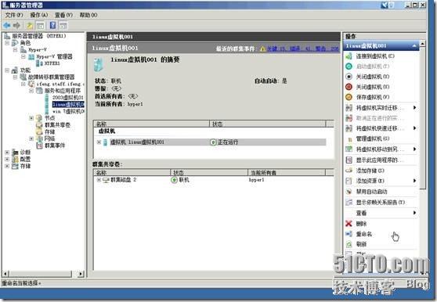Click the Up one level folder icon
Screen dimensions: 437x302
(x=30, y=26)
